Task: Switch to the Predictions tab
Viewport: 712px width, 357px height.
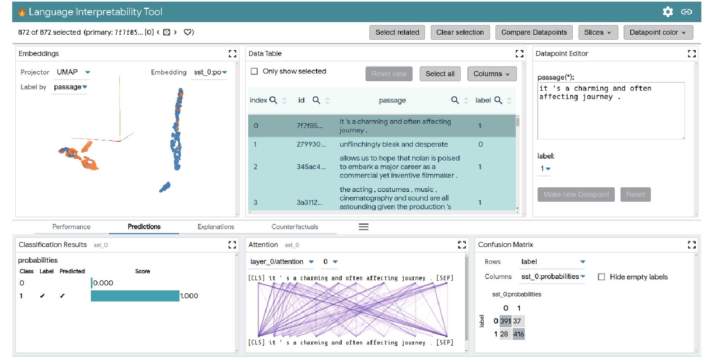Action: coord(144,227)
